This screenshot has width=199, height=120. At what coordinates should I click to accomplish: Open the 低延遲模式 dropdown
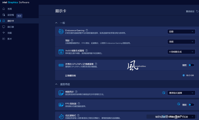(182, 117)
